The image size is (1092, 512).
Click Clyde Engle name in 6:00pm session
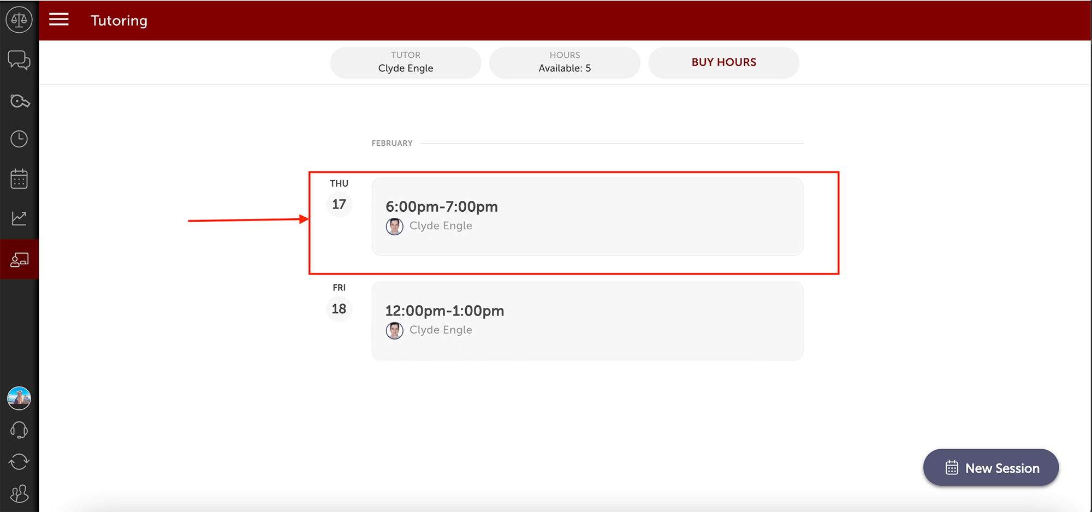(x=441, y=225)
